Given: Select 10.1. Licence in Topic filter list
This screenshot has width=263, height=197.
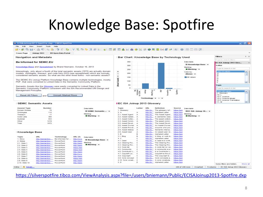Looking at the screenshot, I should 223,97.
